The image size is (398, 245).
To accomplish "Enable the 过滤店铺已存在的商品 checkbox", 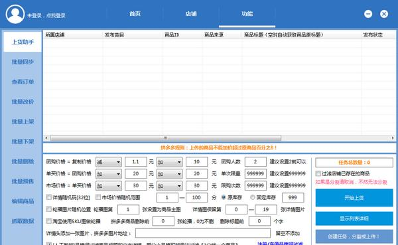I will tap(318, 173).
